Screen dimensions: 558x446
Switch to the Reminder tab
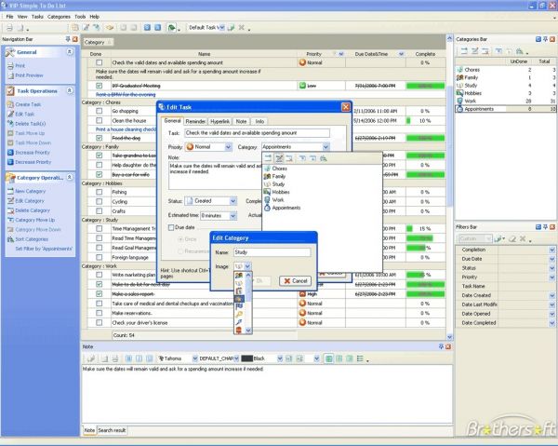click(195, 121)
